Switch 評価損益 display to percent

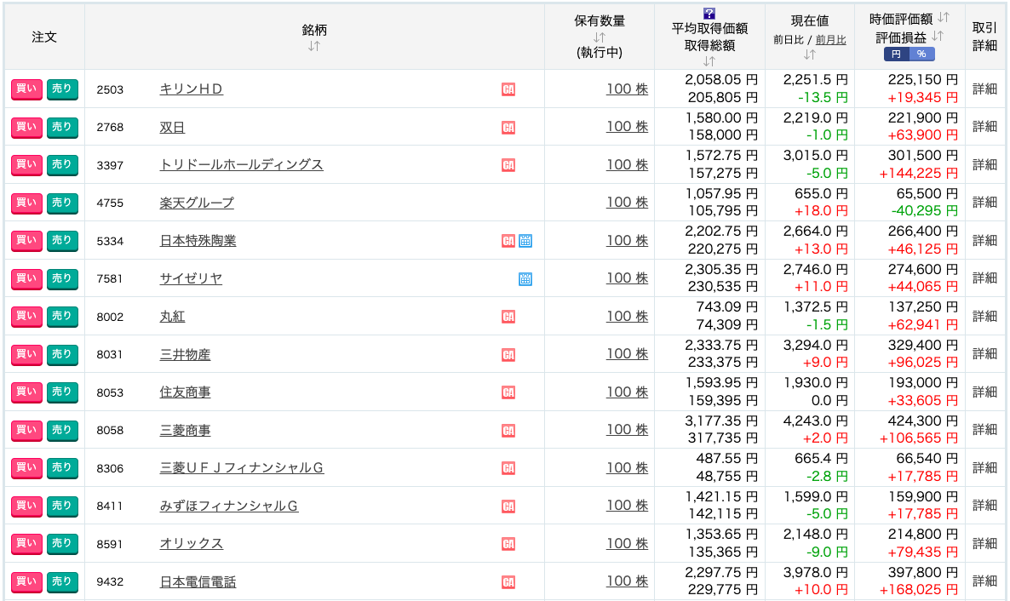coord(921,54)
